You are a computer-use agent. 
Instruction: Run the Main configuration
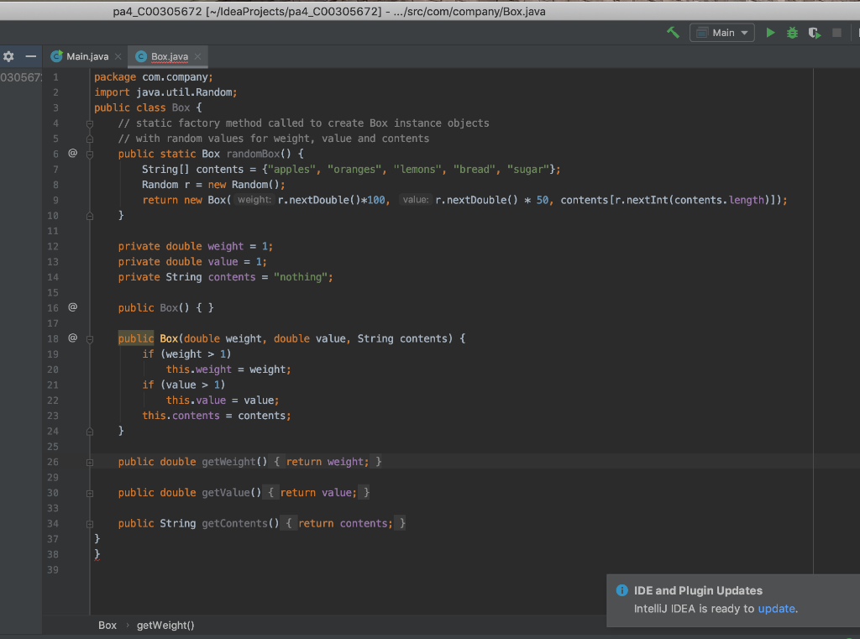pyautogui.click(x=770, y=33)
